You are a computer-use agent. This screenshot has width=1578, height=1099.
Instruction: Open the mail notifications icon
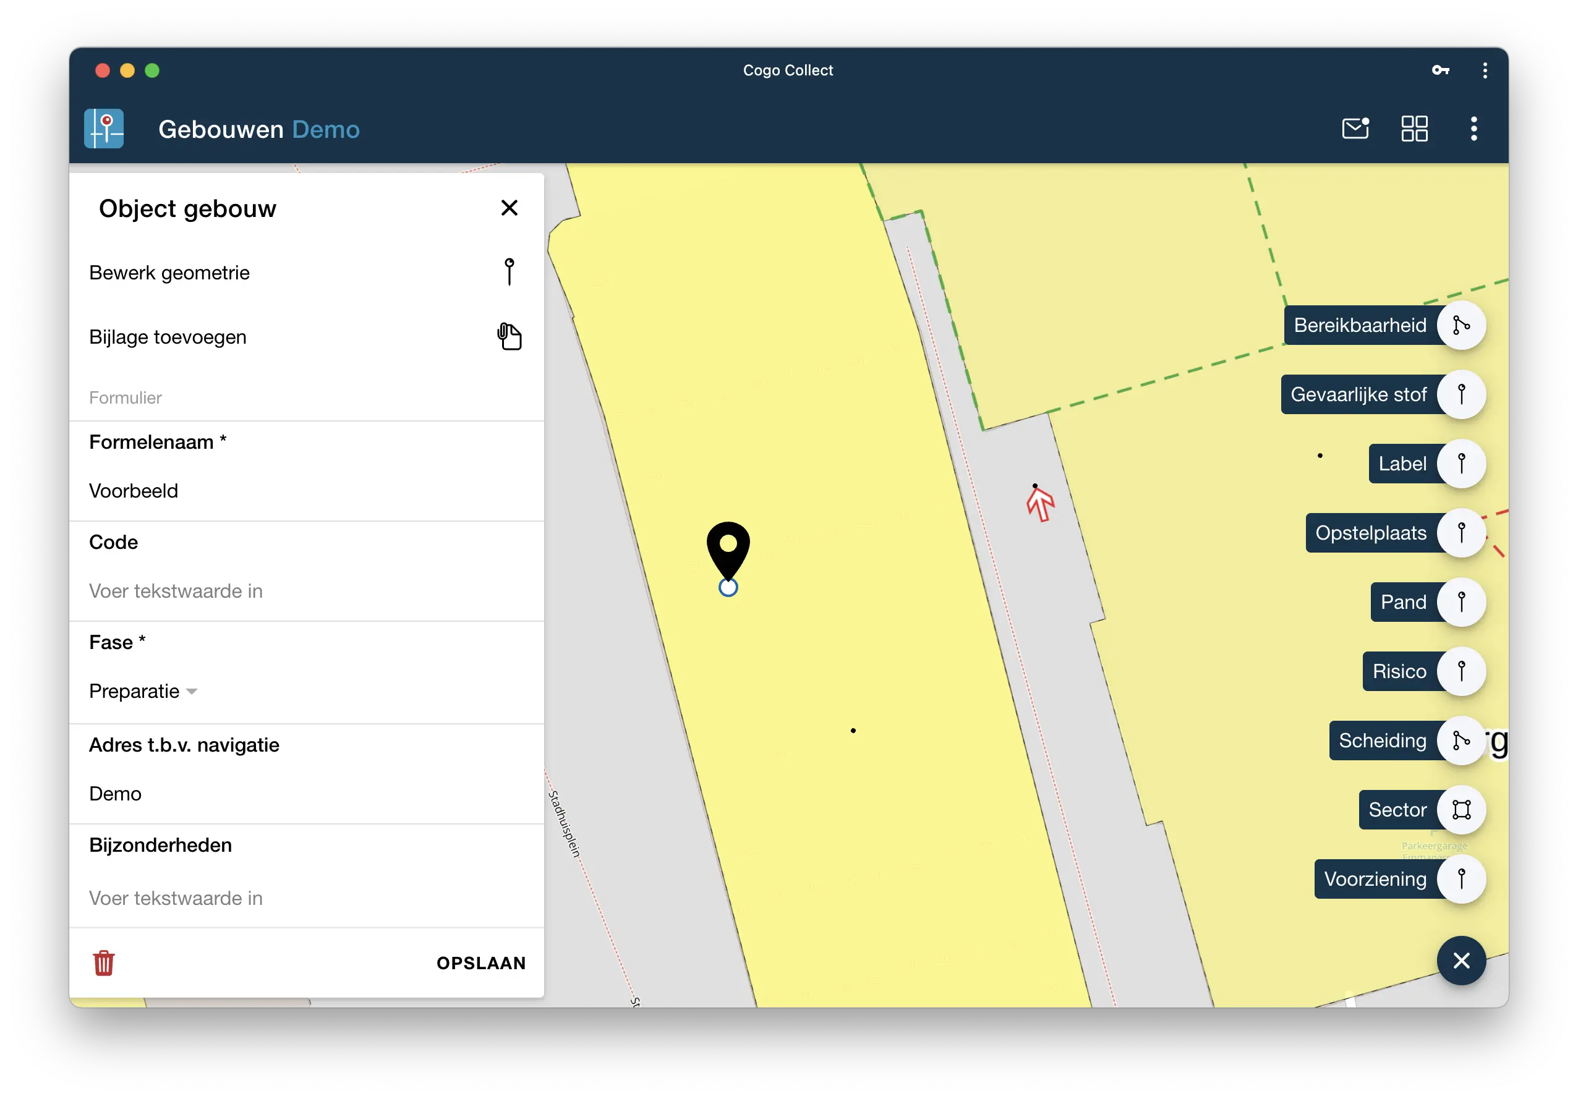(1355, 129)
